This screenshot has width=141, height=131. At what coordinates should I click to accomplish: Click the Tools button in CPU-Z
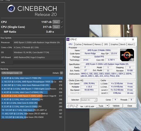point(101,106)
